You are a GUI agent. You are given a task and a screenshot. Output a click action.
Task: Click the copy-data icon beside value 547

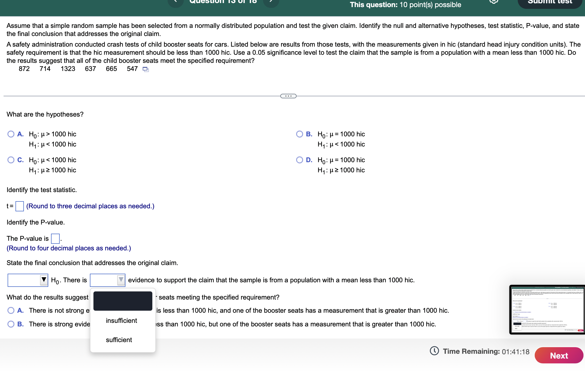click(145, 69)
